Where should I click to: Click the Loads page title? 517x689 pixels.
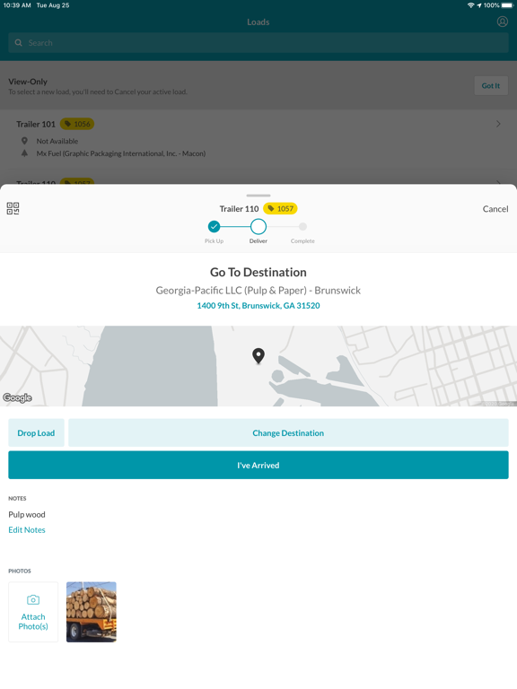pos(258,22)
